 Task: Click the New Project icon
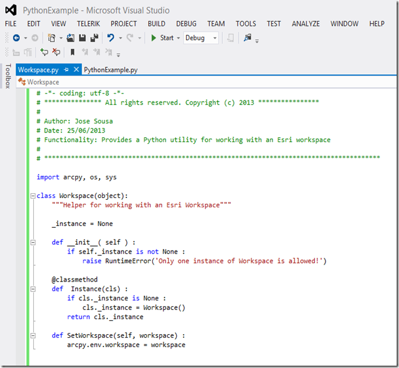click(x=52, y=38)
